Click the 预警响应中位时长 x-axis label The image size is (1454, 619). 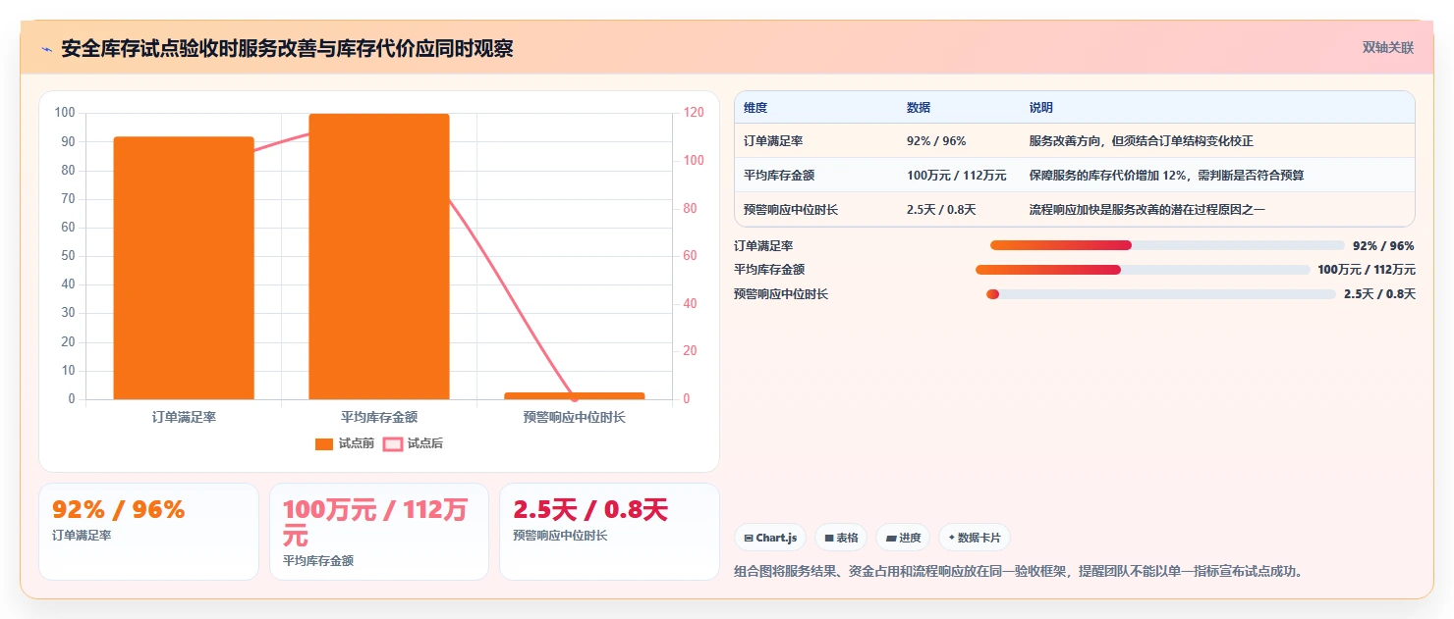click(575, 417)
